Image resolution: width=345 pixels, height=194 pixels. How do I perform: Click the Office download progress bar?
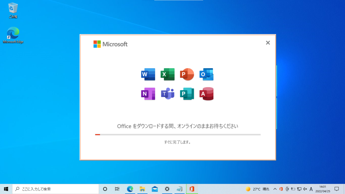click(178, 135)
